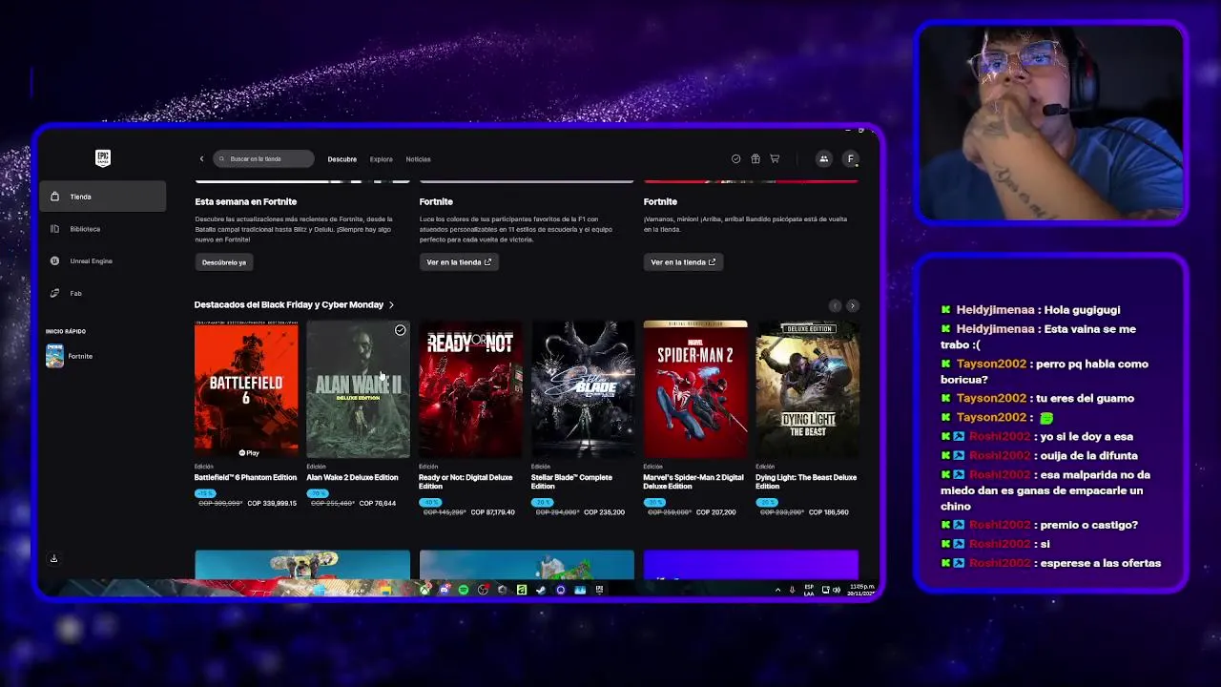Open the Stellar Blade cover thumbnail
Image resolution: width=1221 pixels, height=687 pixels.
click(583, 389)
